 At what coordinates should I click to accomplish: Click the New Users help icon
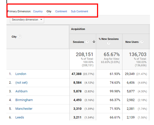(x=142, y=42)
